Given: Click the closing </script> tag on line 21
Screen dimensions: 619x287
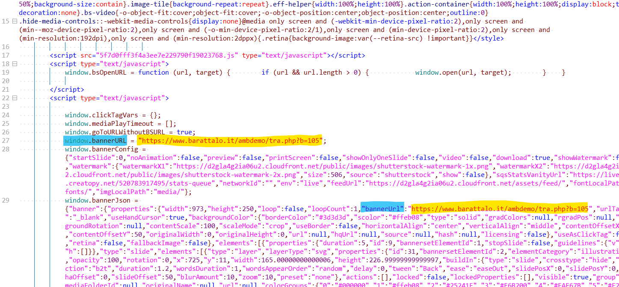Looking at the screenshot, I should [x=67, y=90].
